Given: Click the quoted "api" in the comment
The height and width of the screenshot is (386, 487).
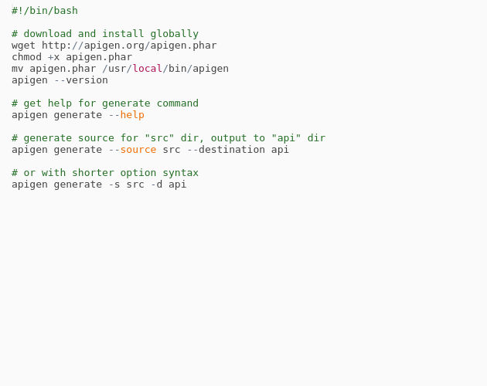Looking at the screenshot, I should [x=286, y=137].
